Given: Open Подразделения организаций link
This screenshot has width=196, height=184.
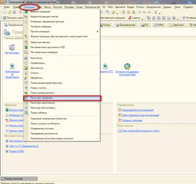Looking at the screenshot, I should pos(137,110).
